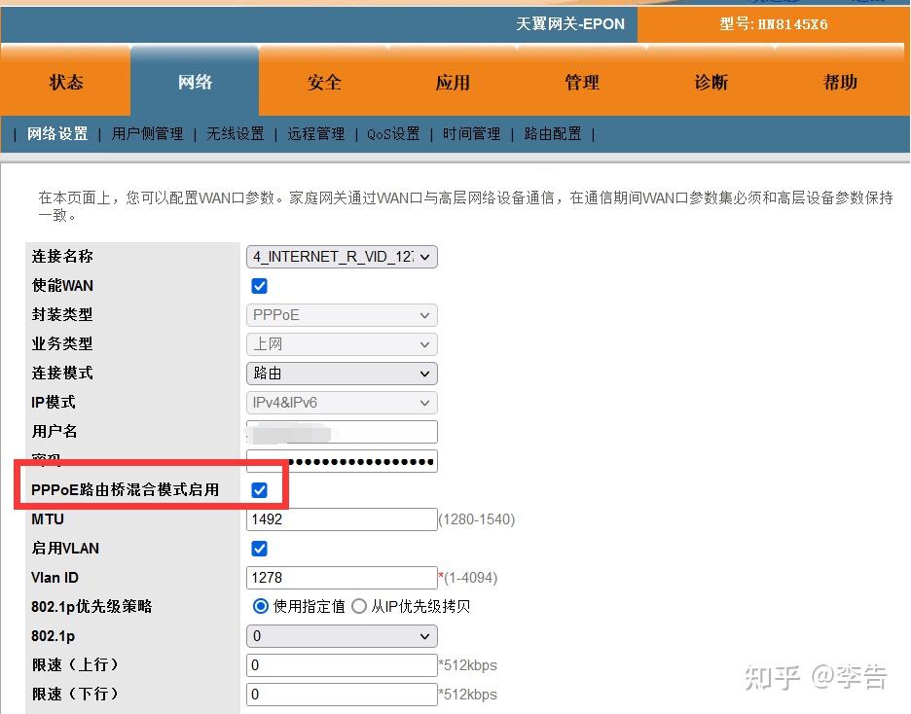Switch to the 状态 (Status) tab
This screenshot has width=911, height=714.
(x=64, y=83)
